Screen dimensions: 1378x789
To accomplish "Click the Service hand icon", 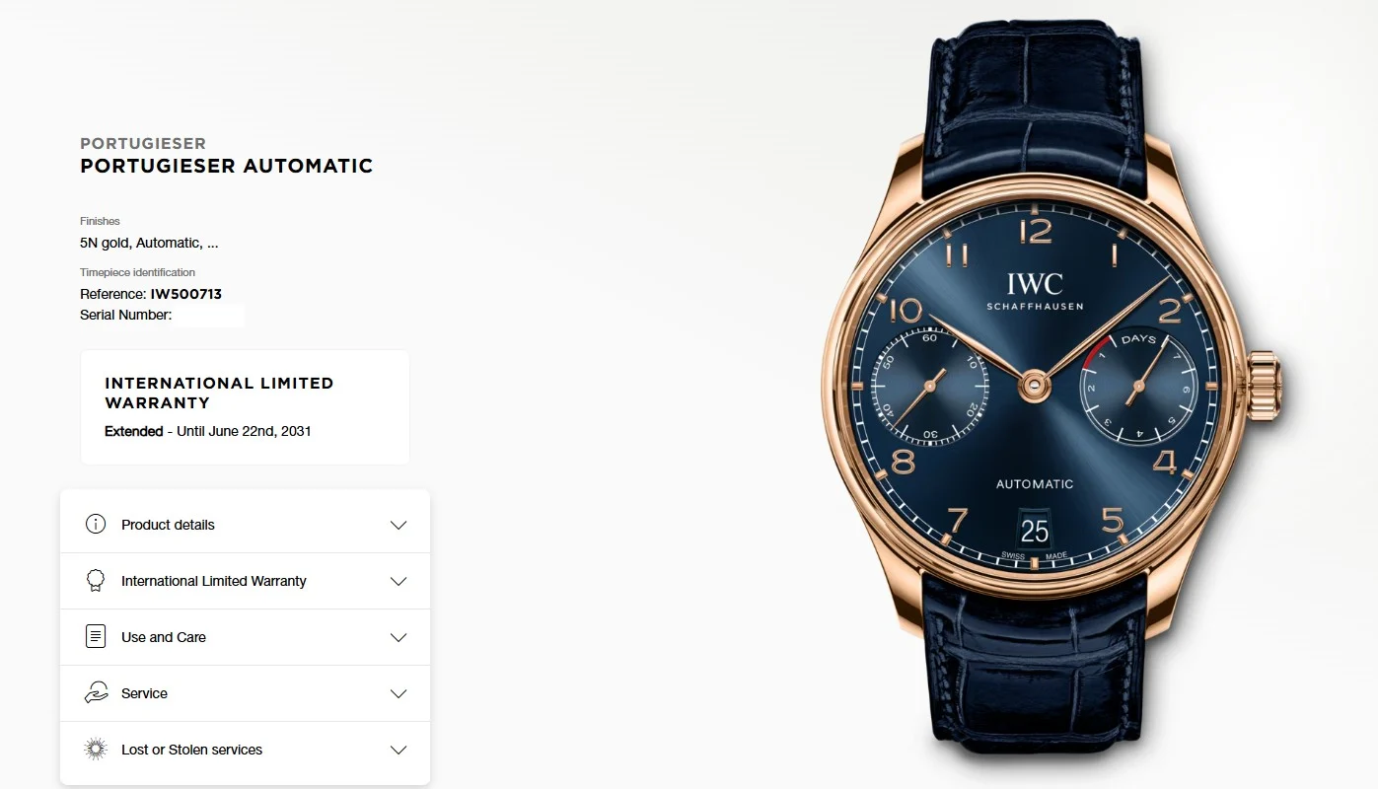I will pyautogui.click(x=96, y=692).
